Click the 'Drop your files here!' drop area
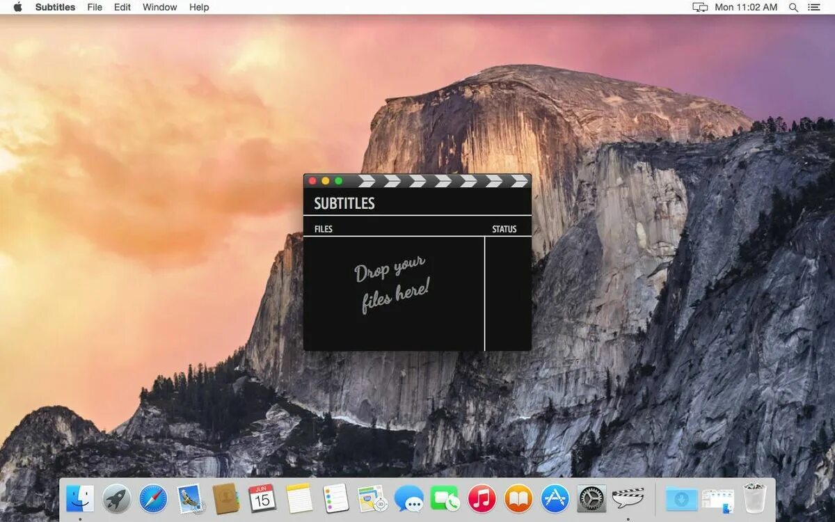The image size is (835, 522). click(394, 293)
